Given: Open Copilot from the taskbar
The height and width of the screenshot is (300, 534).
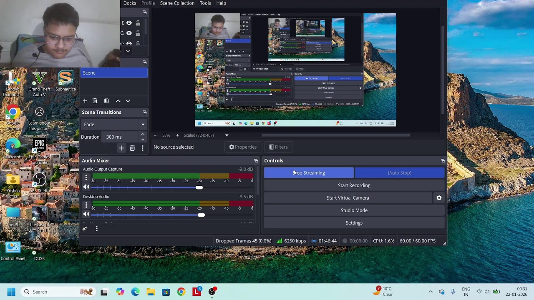Looking at the screenshot, I should point(120,292).
